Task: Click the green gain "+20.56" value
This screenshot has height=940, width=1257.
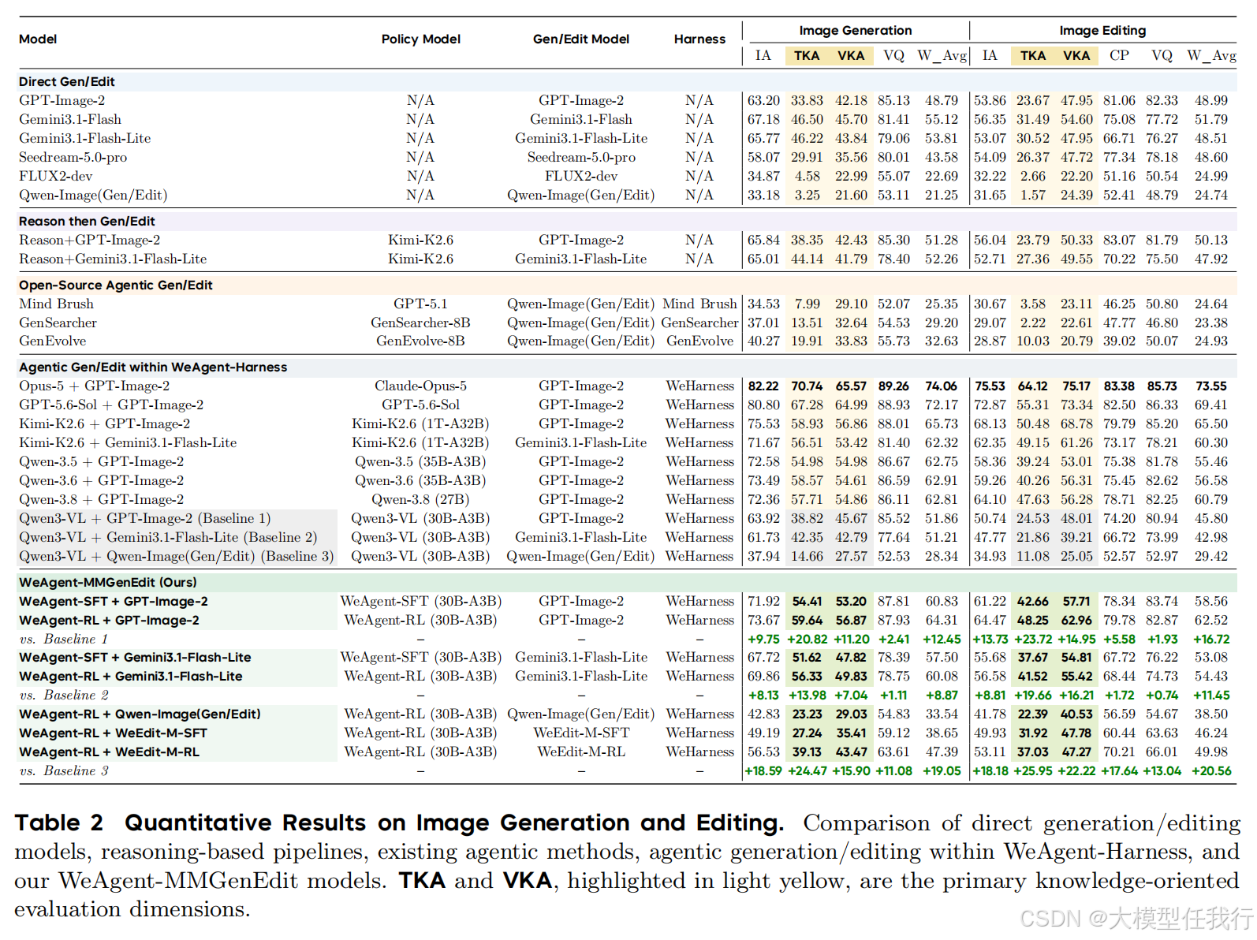Action: (x=1211, y=771)
